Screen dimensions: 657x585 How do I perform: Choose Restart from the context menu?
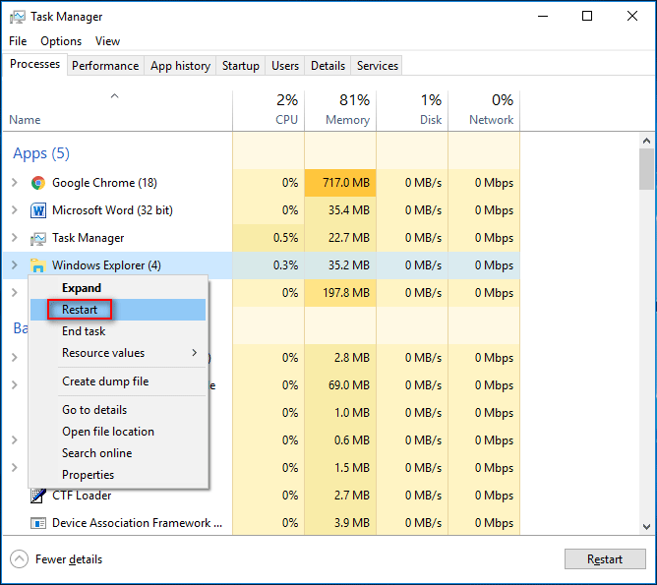click(x=118, y=310)
